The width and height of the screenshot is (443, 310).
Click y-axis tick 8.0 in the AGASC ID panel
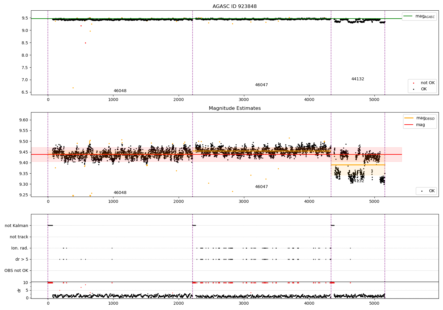25,55
